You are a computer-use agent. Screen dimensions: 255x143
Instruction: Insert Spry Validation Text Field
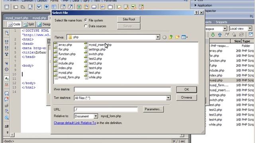119,7
